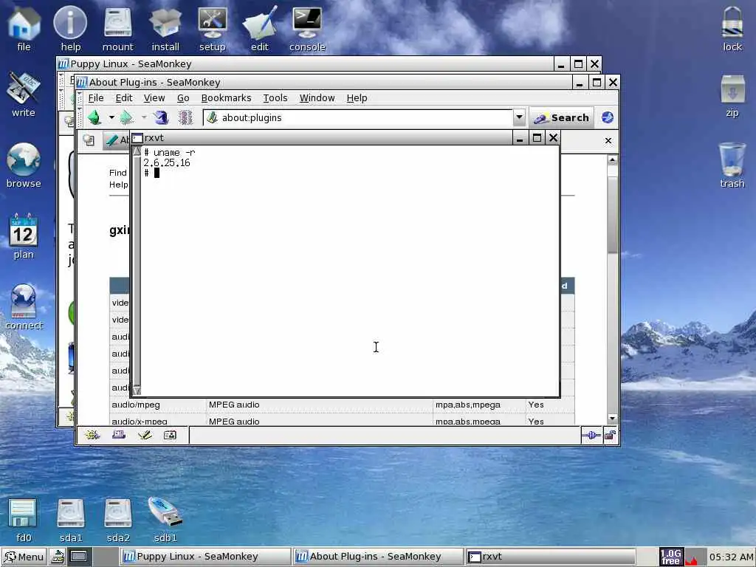The height and width of the screenshot is (567, 756).
Task: Switch to About Plug-ins taskbar entry
Action: [x=379, y=557]
